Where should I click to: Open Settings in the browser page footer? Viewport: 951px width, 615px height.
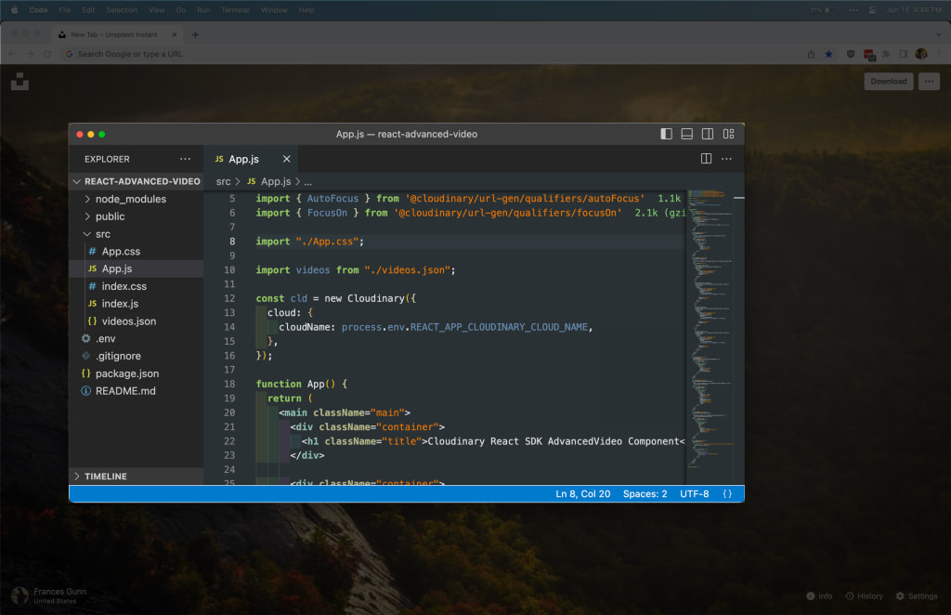point(917,596)
